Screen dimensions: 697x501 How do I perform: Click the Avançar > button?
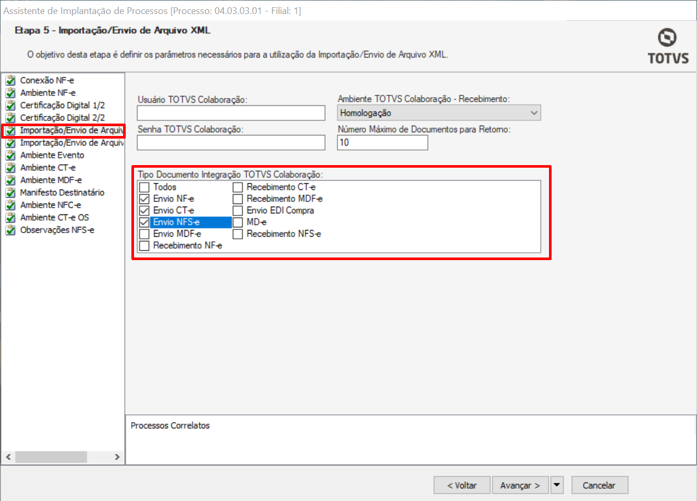tap(520, 485)
